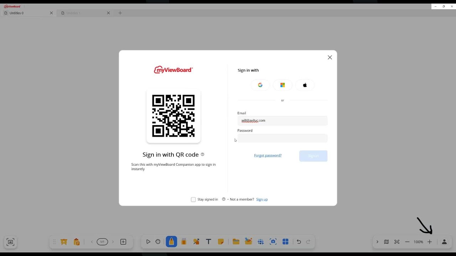Expand the zoom toolbar chevron
The width and height of the screenshot is (456, 256).
377,242
